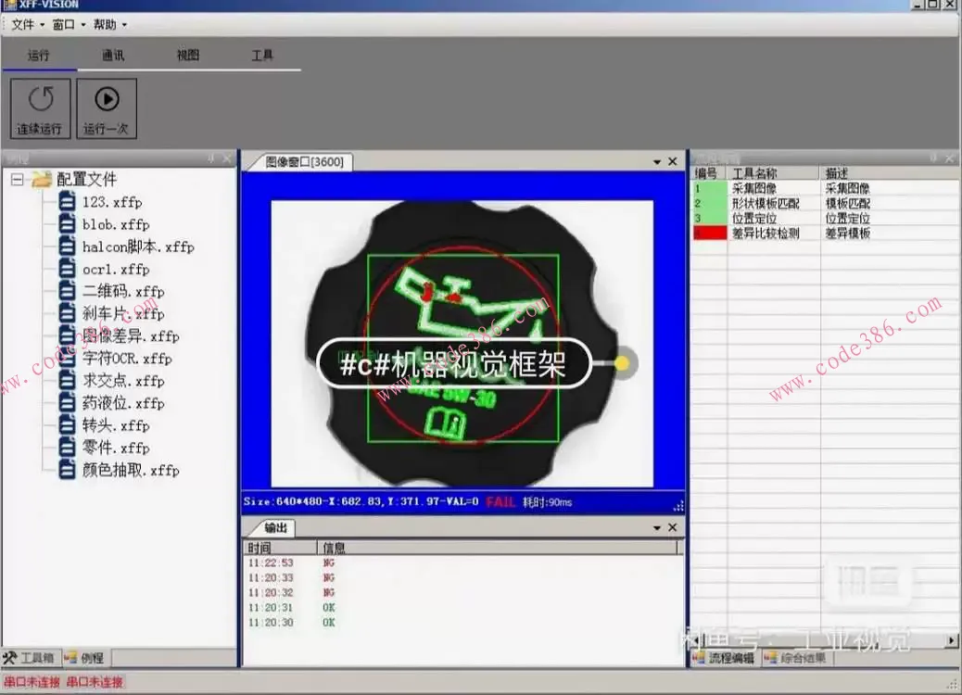
Task: Click the 编号 column header
Action: [x=709, y=173]
